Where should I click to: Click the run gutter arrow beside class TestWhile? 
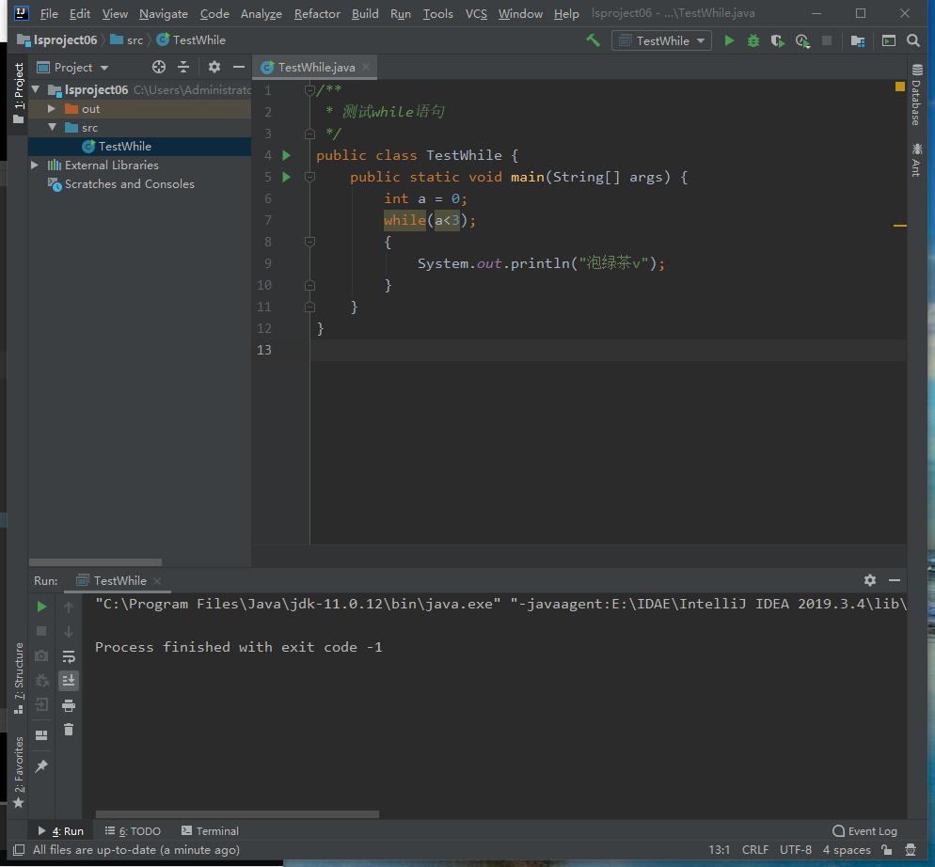[286, 155]
